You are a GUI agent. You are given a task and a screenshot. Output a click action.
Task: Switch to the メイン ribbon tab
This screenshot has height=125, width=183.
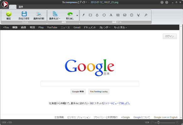13,7
